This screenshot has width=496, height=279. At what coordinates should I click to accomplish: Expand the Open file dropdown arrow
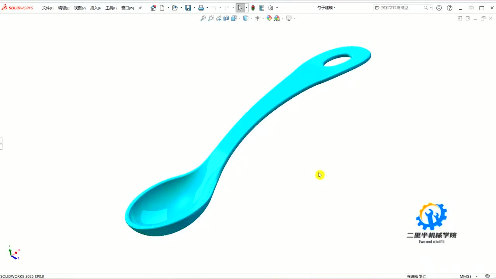(181, 8)
